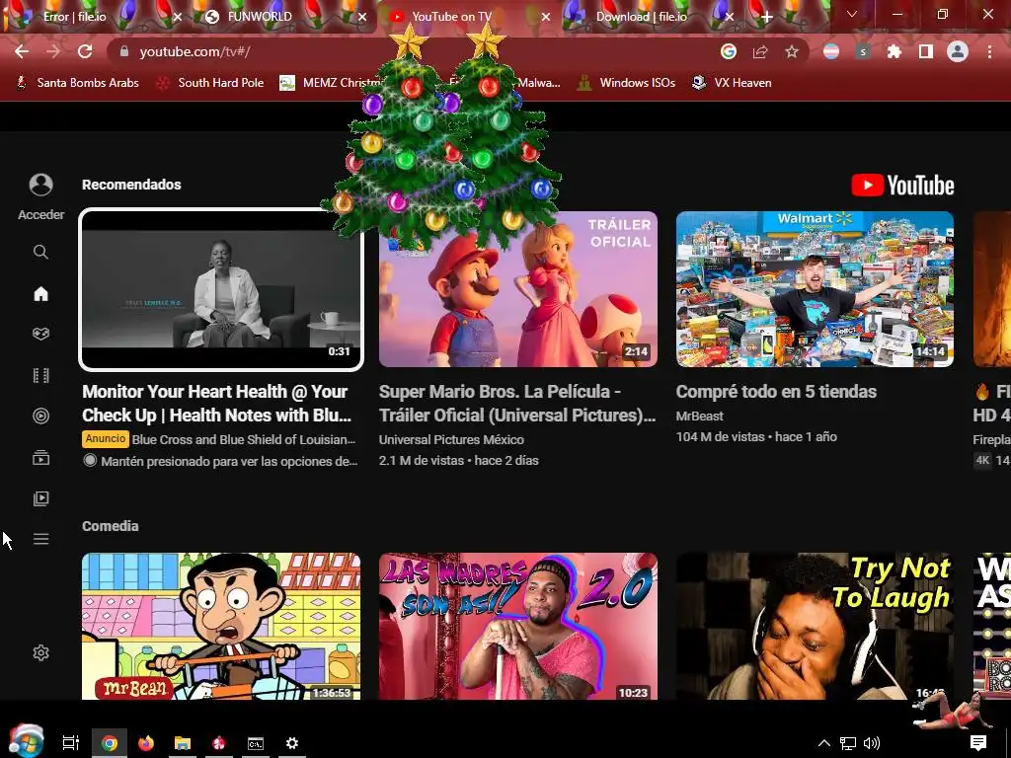Click the YouTube logo

click(902, 186)
